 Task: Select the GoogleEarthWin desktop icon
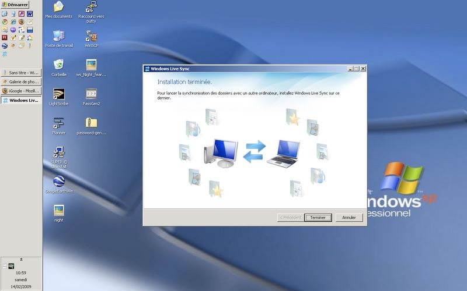point(59,184)
